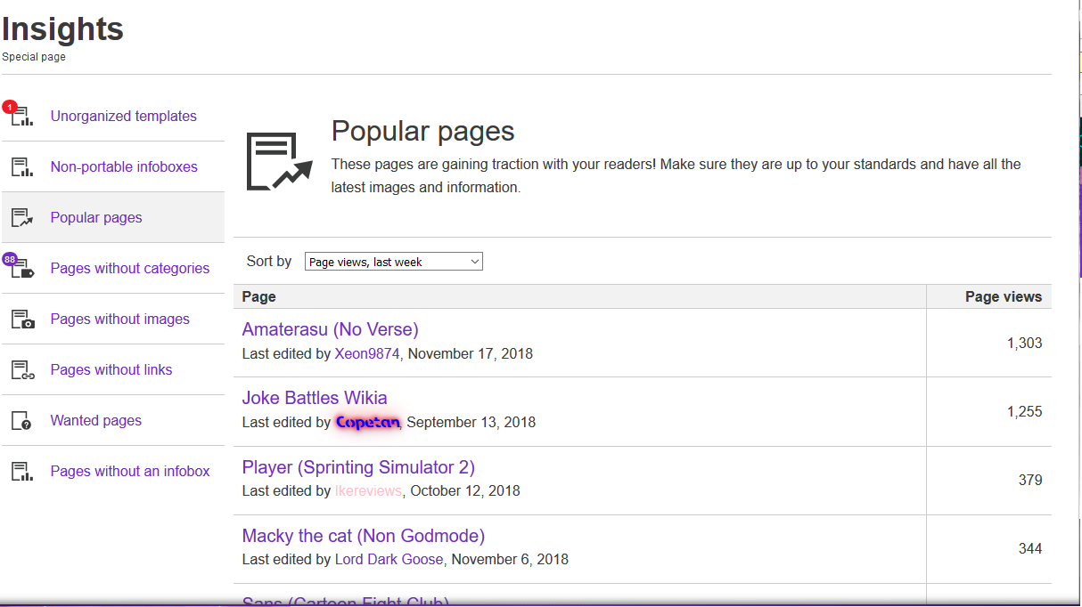Click the Non-portable infoboxes sidebar icon
The width and height of the screenshot is (1082, 607).
coord(21,167)
